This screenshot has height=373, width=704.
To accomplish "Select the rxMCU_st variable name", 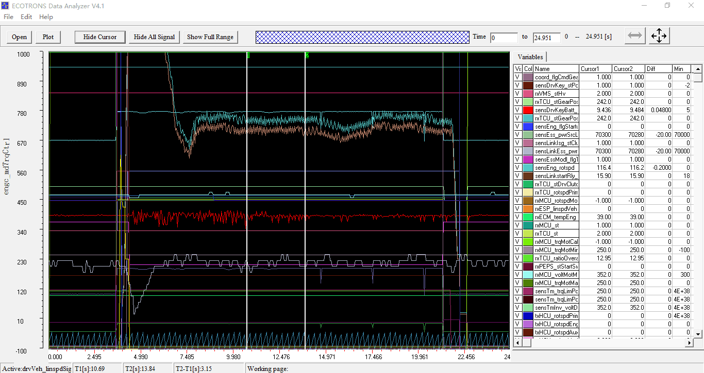I will pyautogui.click(x=557, y=225).
